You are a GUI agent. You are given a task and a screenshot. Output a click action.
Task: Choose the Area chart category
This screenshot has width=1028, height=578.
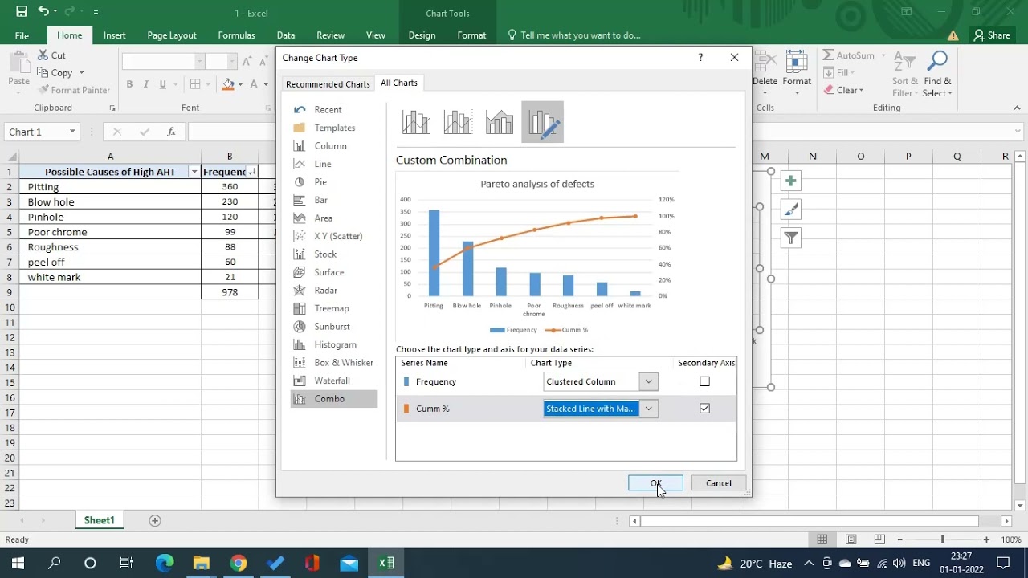[x=323, y=218]
